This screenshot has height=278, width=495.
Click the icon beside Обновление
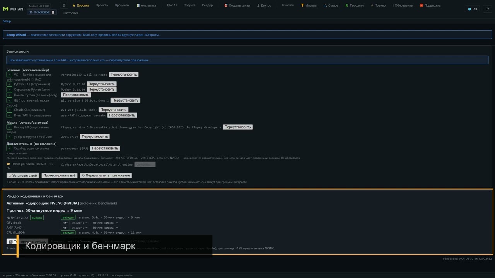pyautogui.click(x=393, y=5)
